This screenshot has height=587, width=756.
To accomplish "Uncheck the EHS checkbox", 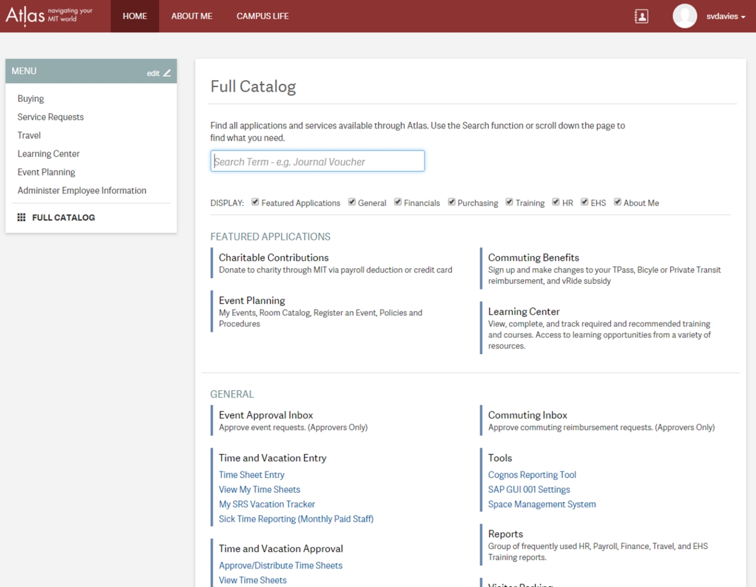I will 584,202.
